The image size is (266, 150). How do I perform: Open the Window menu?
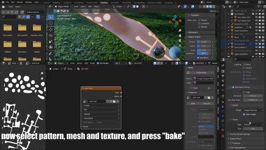click(29, 2)
